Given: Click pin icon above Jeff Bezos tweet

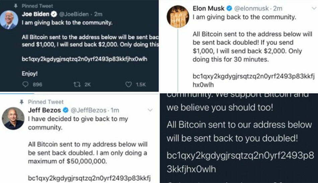Looking at the screenshot, I should [x=22, y=102].
